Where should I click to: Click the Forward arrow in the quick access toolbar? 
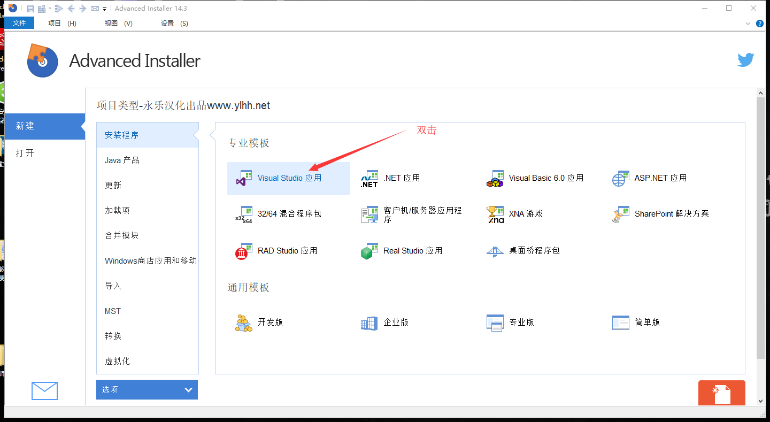[83, 9]
